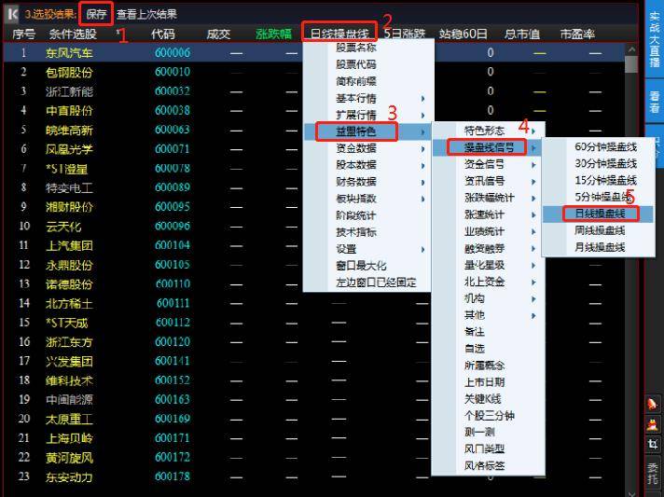Choose 阶段统计 in the context menu
The image size is (664, 497).
point(367,215)
